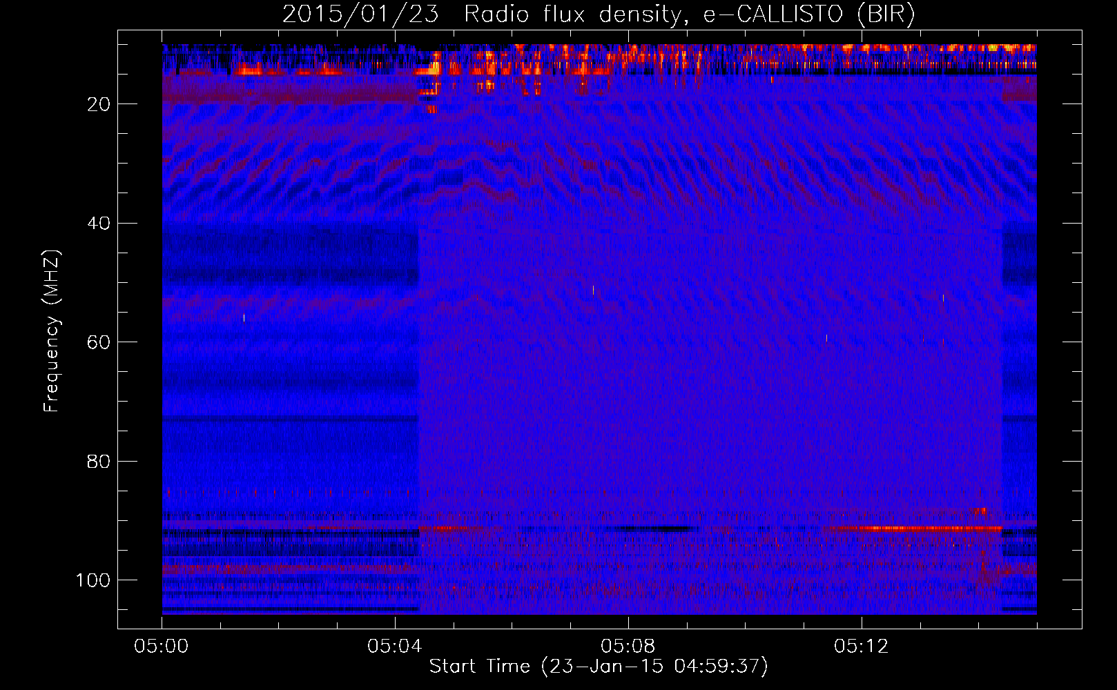This screenshot has height=690, width=1117.
Task: Click the black band near 91 MHz around 05:08
Action: click(x=652, y=529)
